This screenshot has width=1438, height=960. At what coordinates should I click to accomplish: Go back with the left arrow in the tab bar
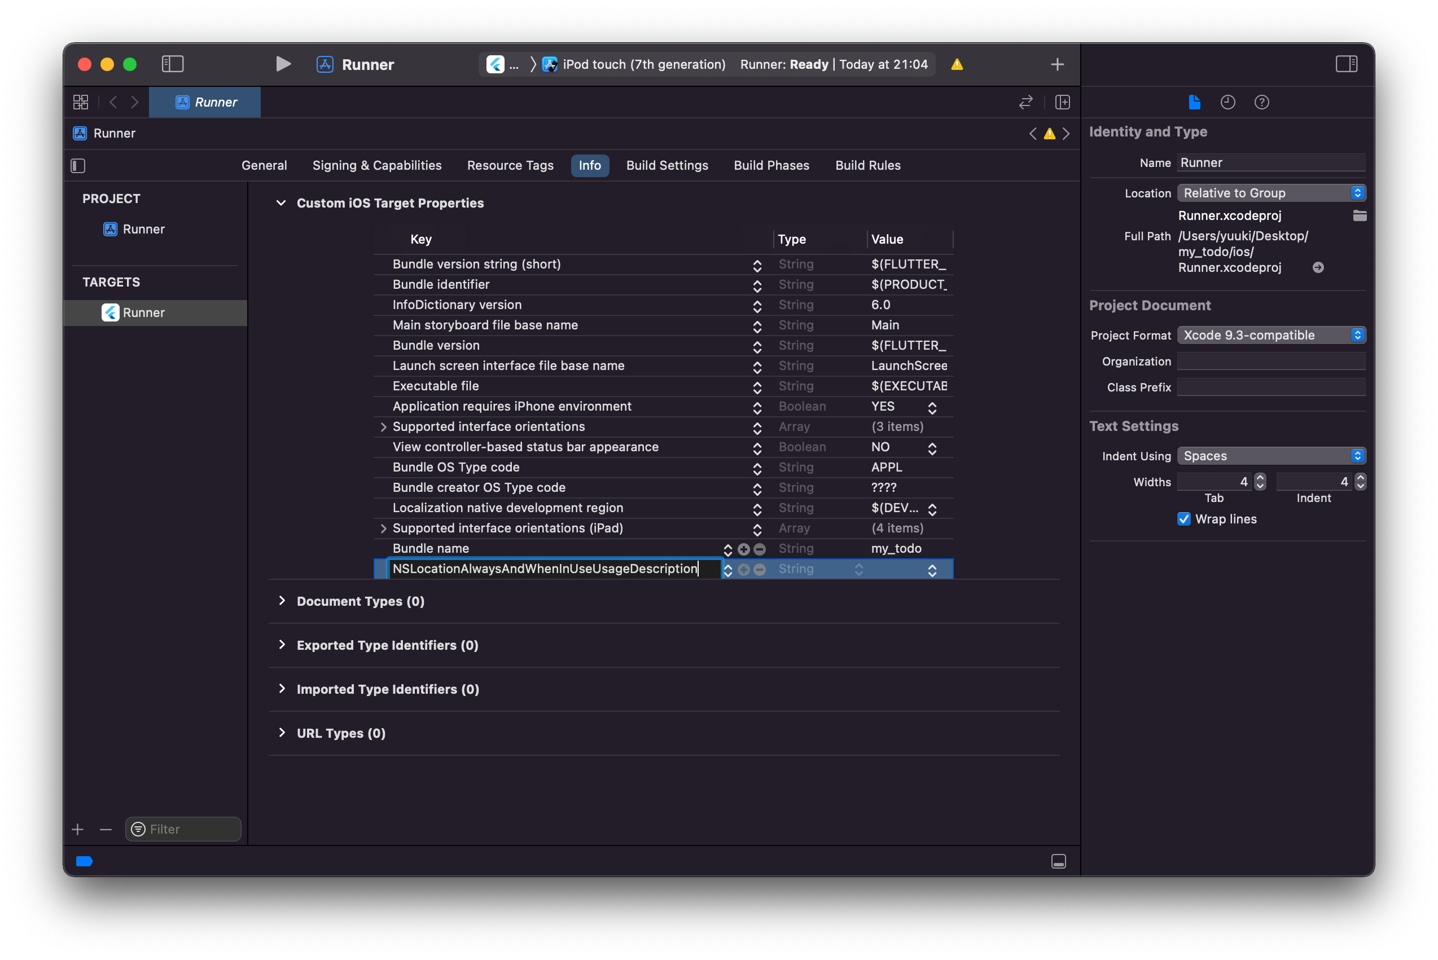[x=113, y=102]
